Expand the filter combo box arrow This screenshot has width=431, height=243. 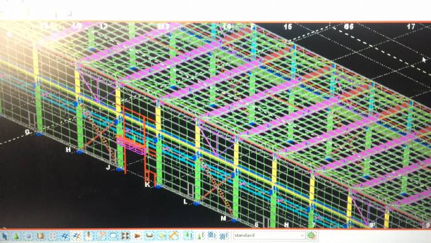coord(302,236)
